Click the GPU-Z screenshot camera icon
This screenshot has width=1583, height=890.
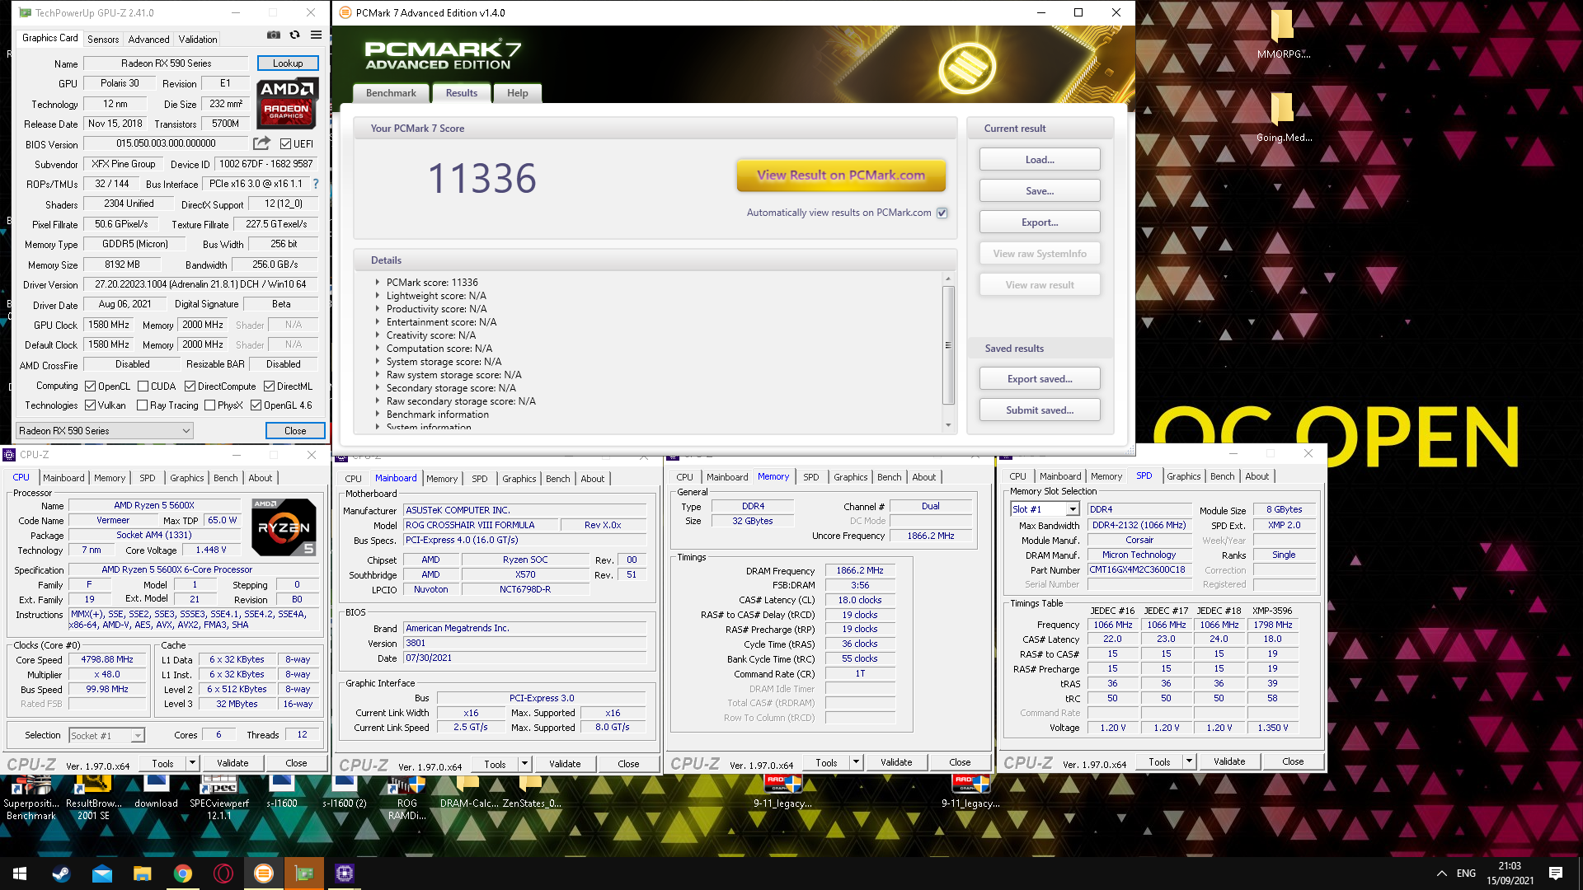(x=274, y=35)
